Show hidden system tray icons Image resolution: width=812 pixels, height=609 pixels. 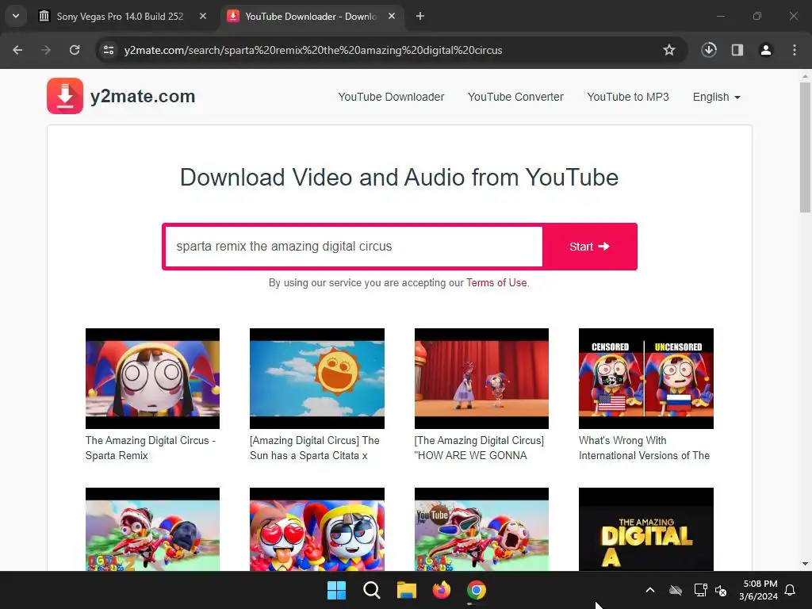[x=650, y=590]
